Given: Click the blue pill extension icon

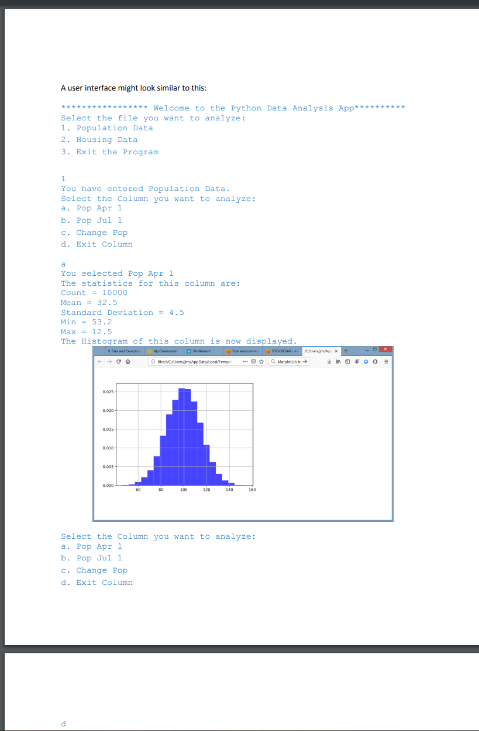Looking at the screenshot, I should point(366,361).
